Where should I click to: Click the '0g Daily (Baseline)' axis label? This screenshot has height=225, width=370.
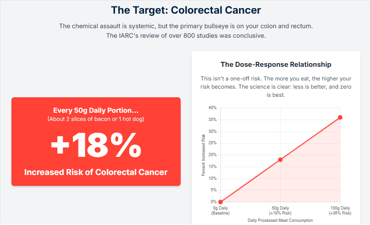[221, 210]
